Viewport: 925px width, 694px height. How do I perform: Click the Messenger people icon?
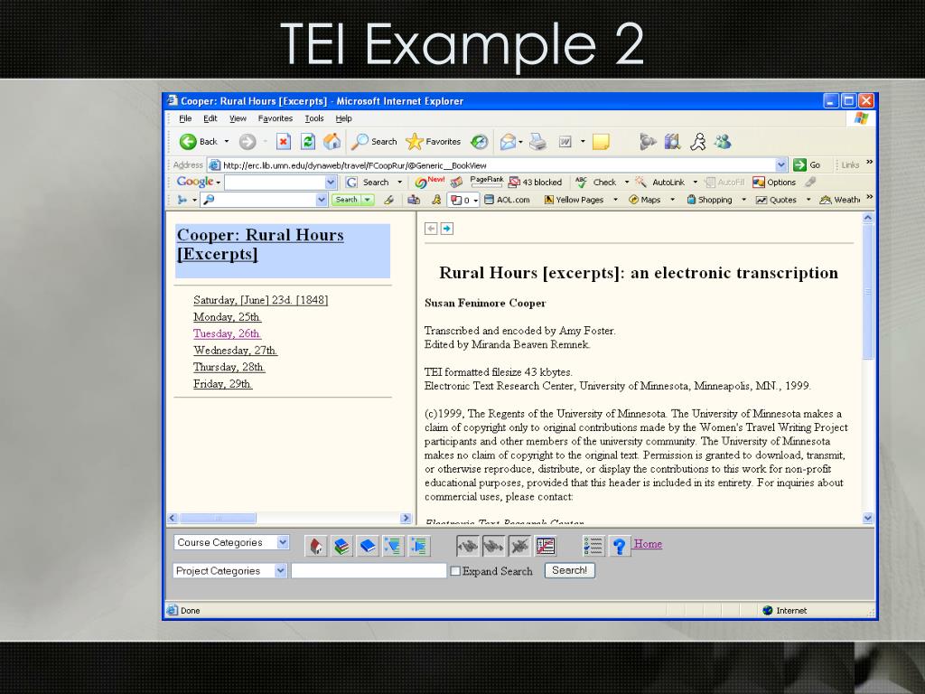[x=723, y=142]
